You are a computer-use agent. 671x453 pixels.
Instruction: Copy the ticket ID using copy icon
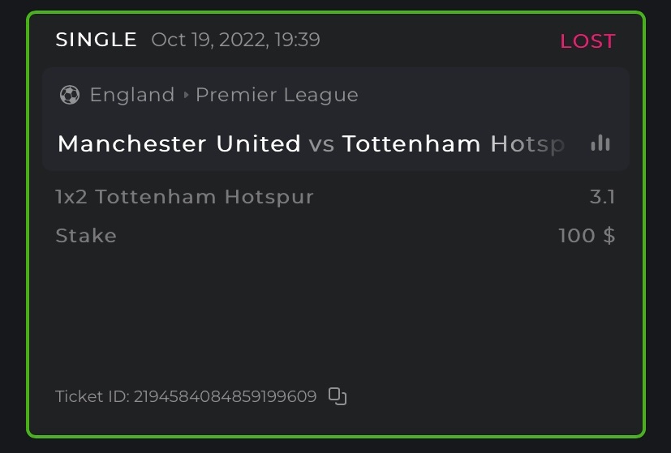[x=337, y=396]
